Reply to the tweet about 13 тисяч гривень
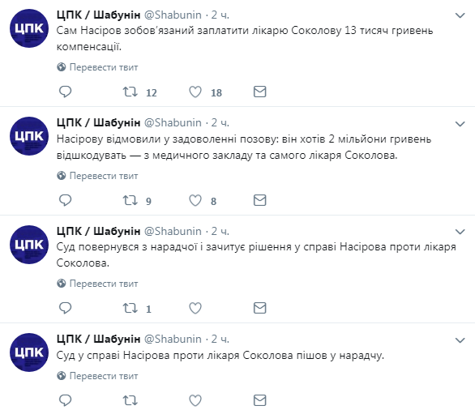 coord(65,92)
